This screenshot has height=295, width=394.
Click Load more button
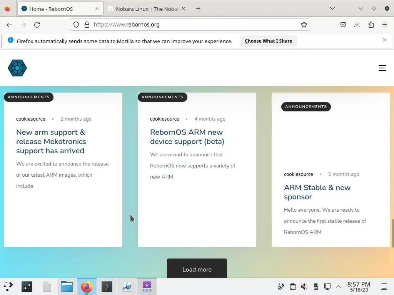(x=197, y=268)
